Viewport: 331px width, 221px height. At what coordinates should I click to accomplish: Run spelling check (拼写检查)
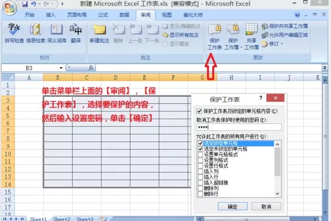14,33
